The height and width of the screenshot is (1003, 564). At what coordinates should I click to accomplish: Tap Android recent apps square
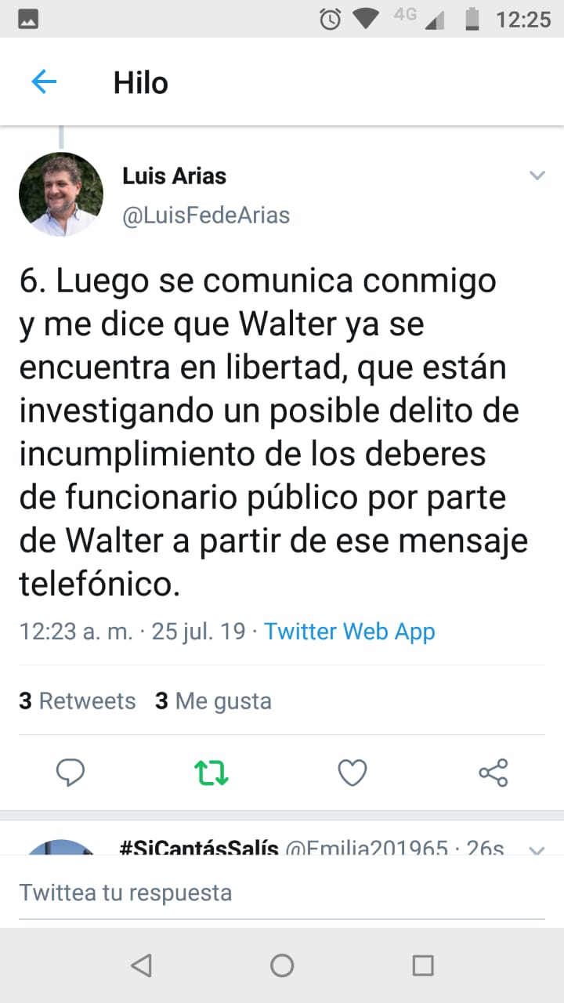[x=423, y=965]
